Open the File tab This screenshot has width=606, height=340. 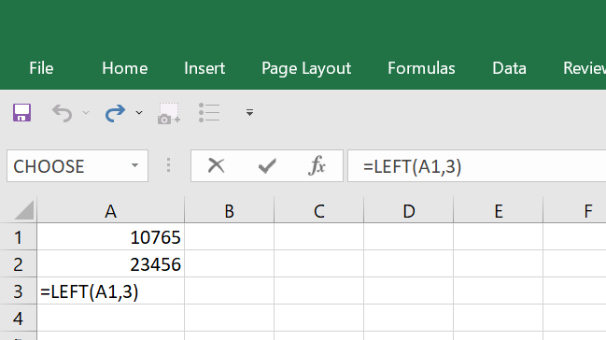tap(41, 68)
